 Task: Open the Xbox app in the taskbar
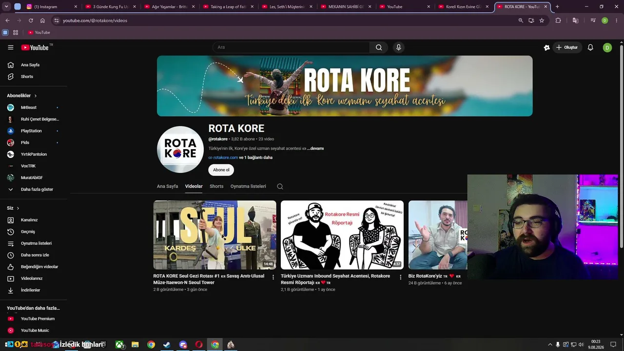click(x=119, y=345)
